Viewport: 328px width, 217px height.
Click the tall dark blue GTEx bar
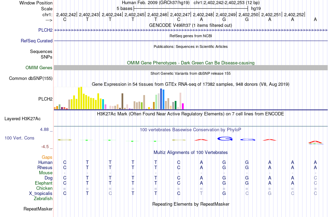point(161,99)
